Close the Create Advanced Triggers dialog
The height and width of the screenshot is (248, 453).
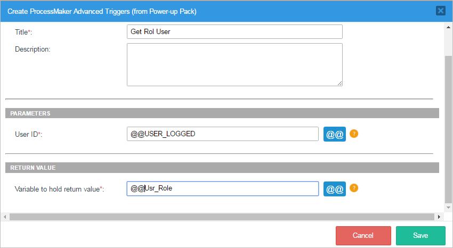pyautogui.click(x=441, y=11)
